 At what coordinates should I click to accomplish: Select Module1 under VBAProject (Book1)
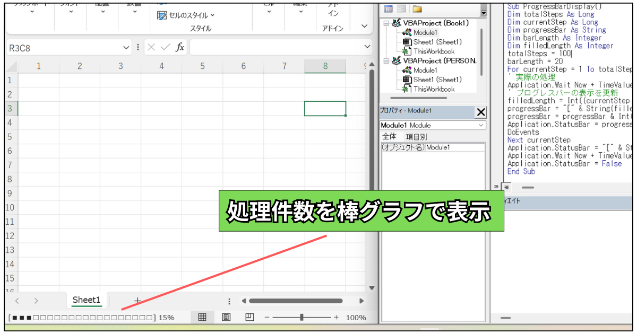click(x=425, y=32)
